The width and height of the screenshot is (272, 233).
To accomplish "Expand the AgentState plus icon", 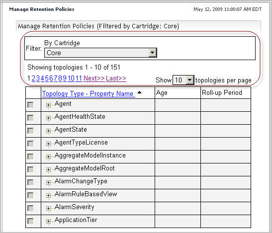I will click(48, 131).
